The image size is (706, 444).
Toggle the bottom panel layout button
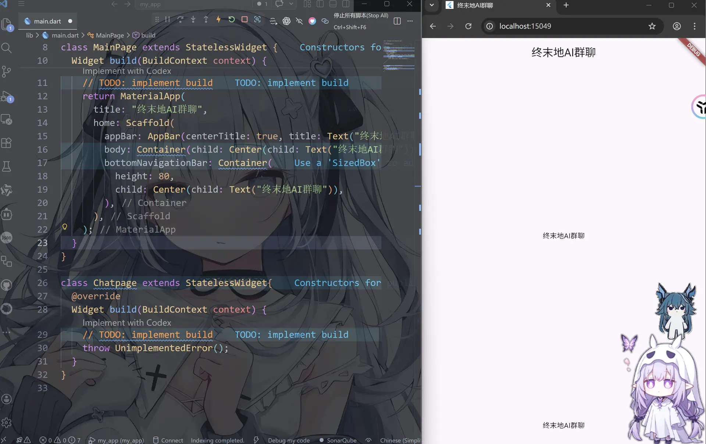click(x=333, y=4)
